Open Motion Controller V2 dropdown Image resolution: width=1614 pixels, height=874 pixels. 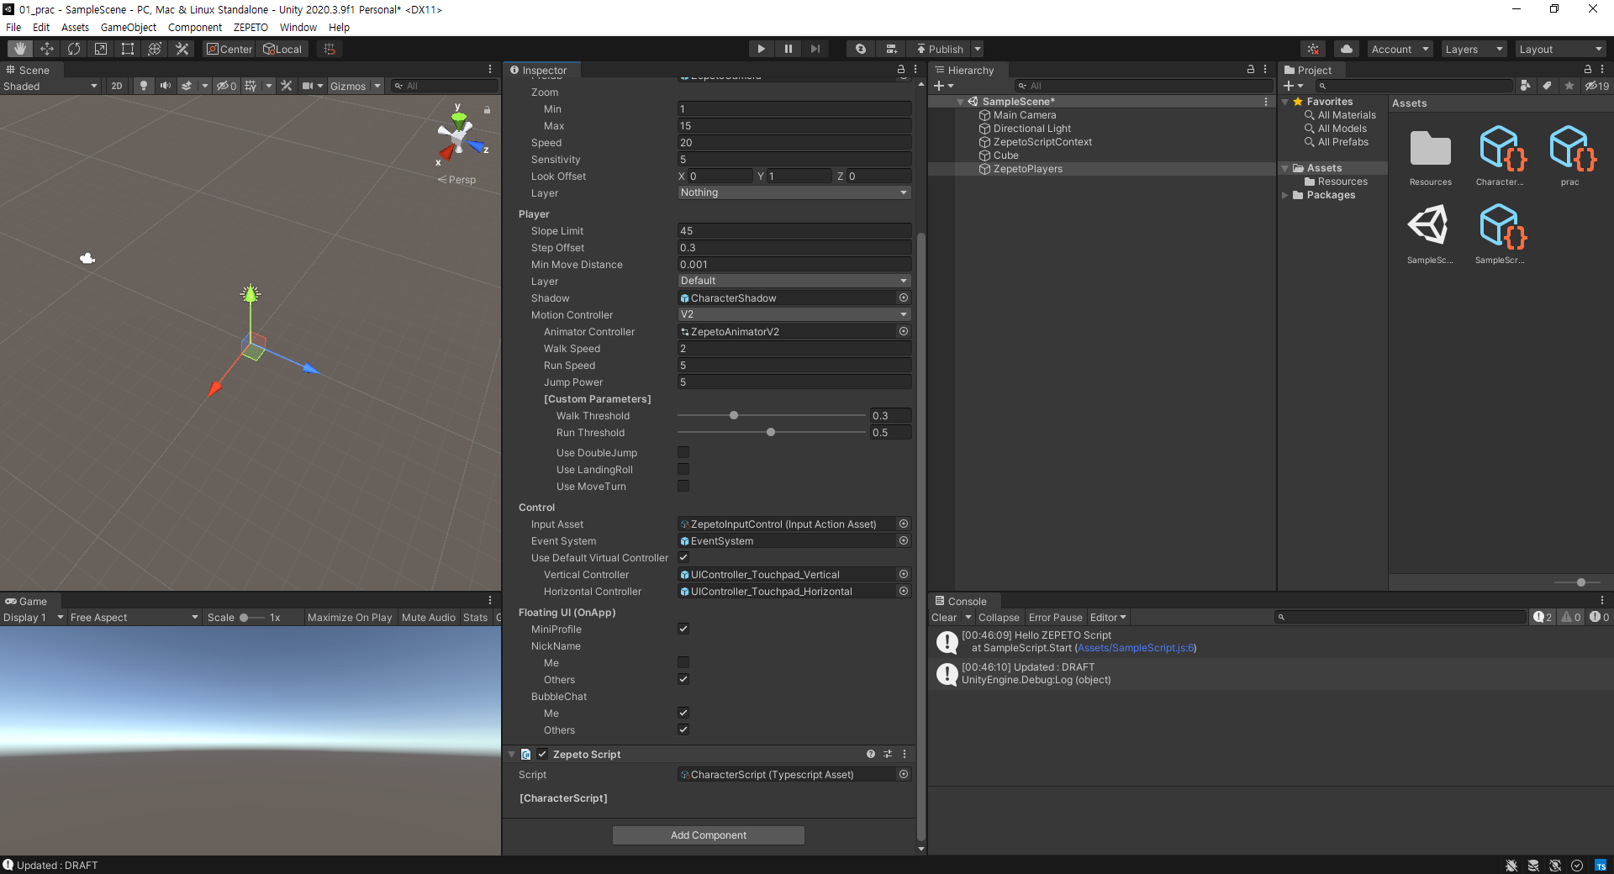pos(794,314)
